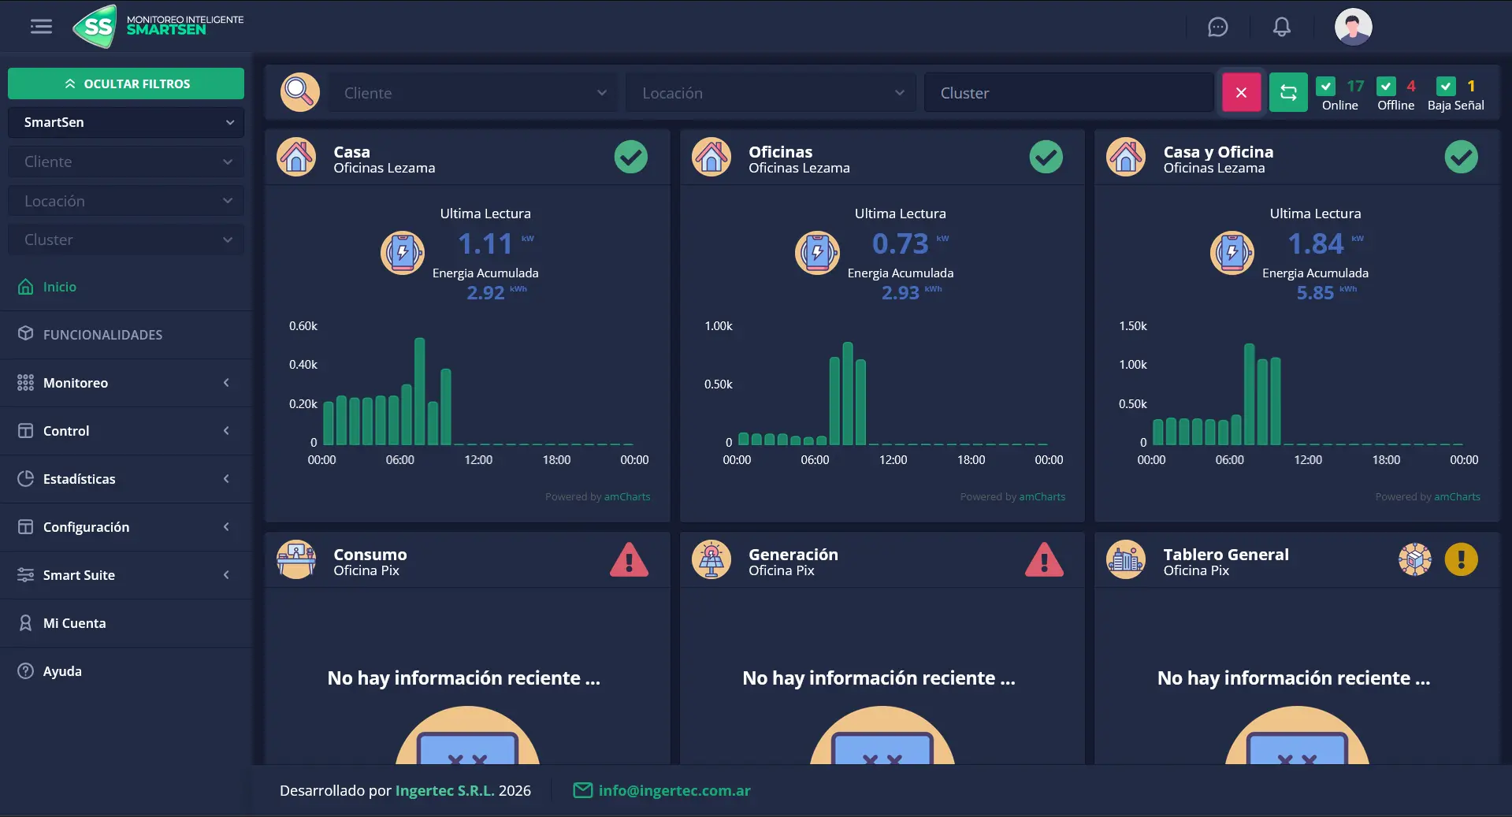
Task: Click the Ayuda question mark icon
Action: (25, 671)
